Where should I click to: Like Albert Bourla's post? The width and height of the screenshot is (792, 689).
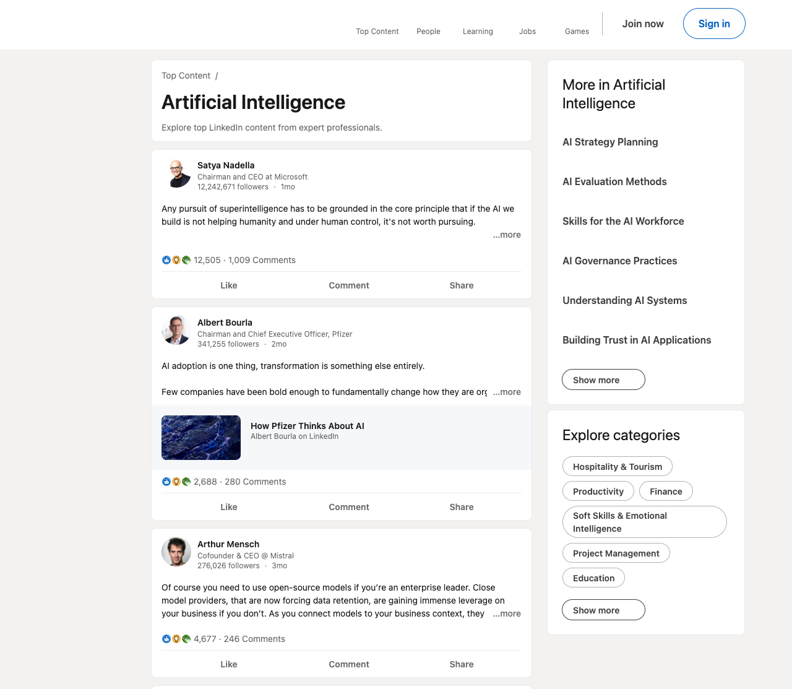[229, 507]
